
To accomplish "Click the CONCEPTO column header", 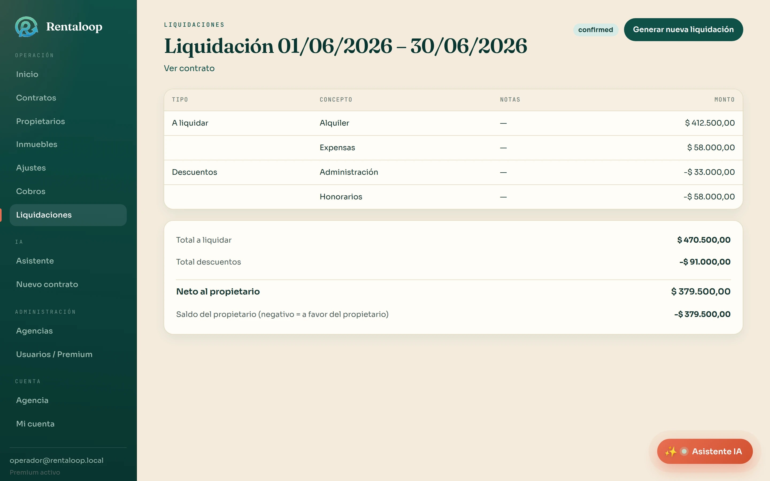I will coord(336,100).
